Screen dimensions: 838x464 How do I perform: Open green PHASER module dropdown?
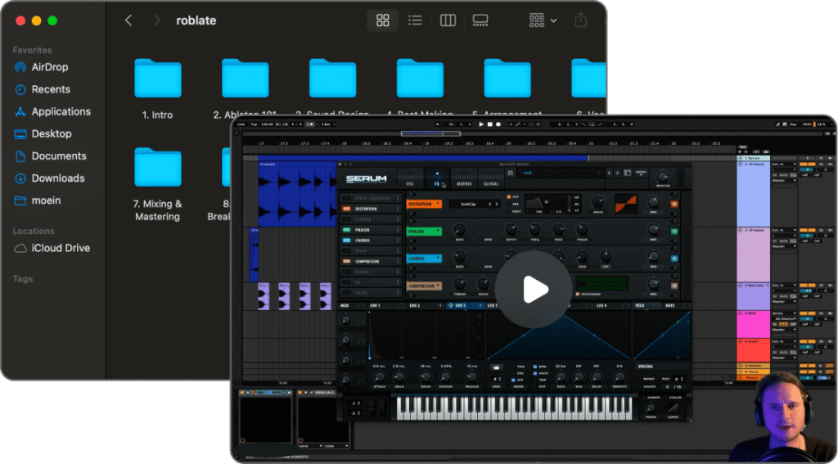(x=425, y=232)
